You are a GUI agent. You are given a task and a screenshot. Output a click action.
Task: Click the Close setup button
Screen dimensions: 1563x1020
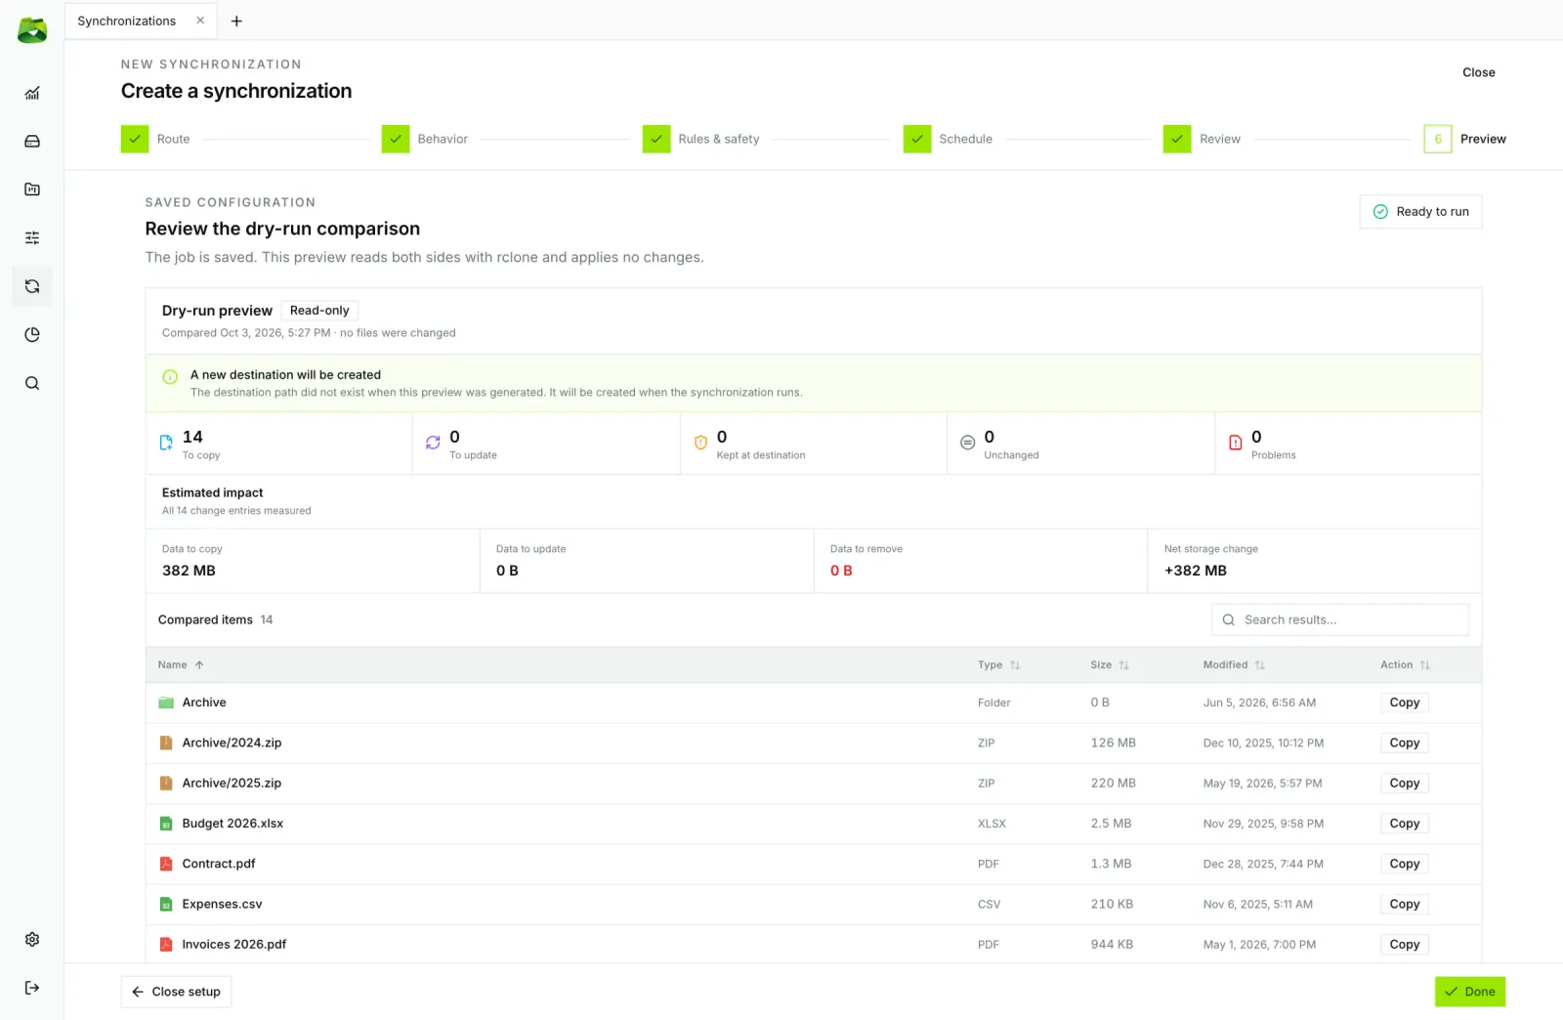click(176, 992)
